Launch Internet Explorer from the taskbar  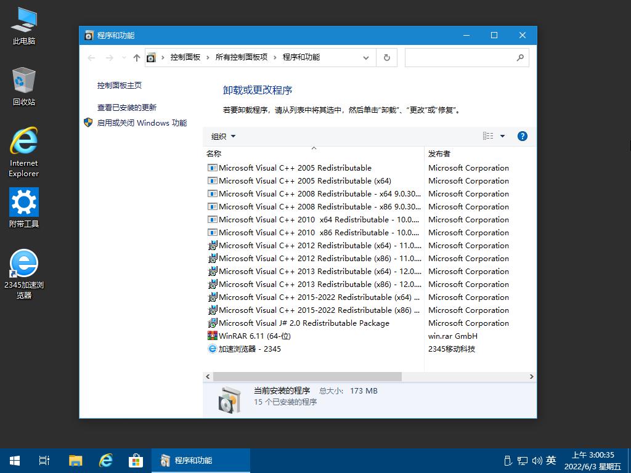pyautogui.click(x=106, y=461)
